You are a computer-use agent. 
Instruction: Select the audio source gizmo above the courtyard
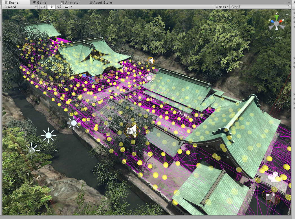coord(151,61)
